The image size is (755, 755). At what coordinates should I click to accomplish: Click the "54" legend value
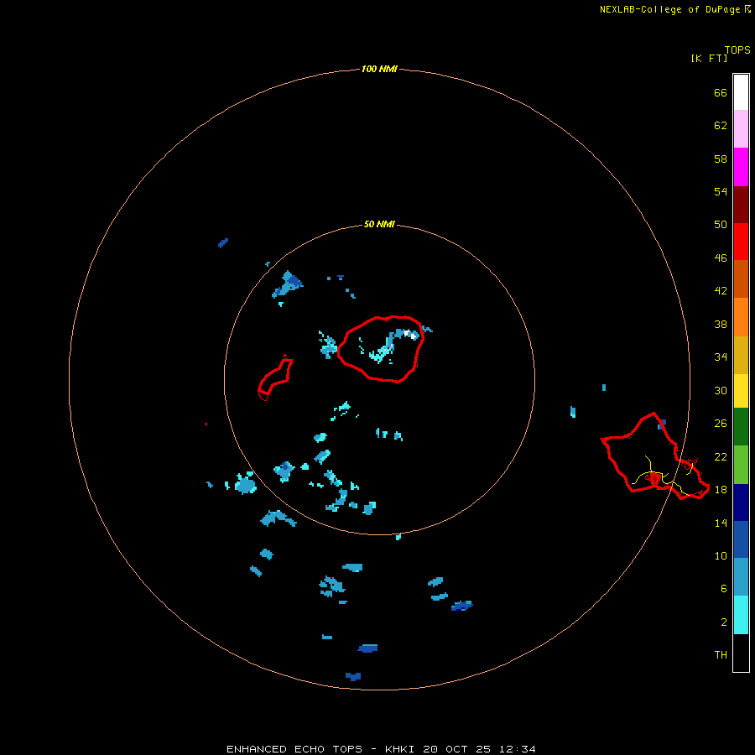[721, 191]
